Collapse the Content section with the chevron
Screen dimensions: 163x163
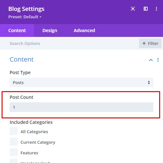tap(151, 60)
